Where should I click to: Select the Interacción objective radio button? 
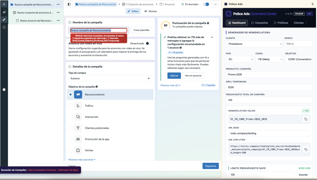(x=70, y=117)
